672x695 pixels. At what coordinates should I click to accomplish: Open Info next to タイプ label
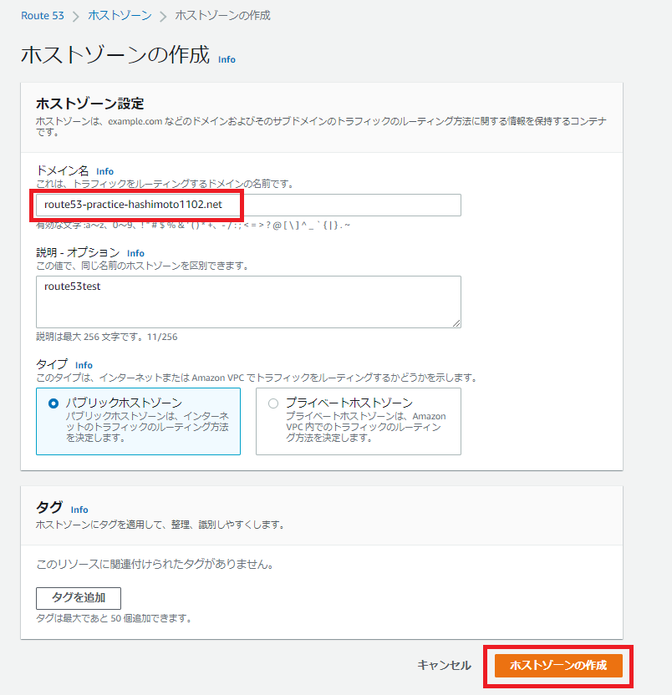tap(84, 365)
